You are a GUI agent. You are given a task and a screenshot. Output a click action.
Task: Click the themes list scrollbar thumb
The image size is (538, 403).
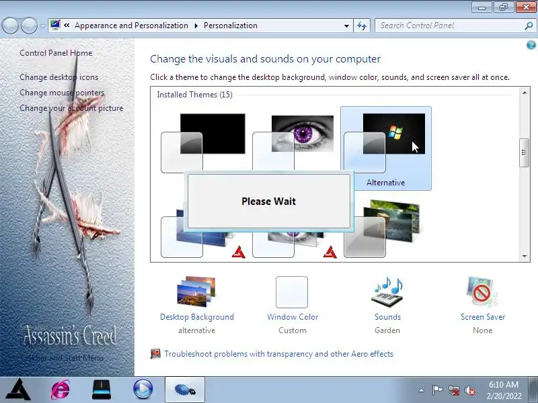[524, 152]
